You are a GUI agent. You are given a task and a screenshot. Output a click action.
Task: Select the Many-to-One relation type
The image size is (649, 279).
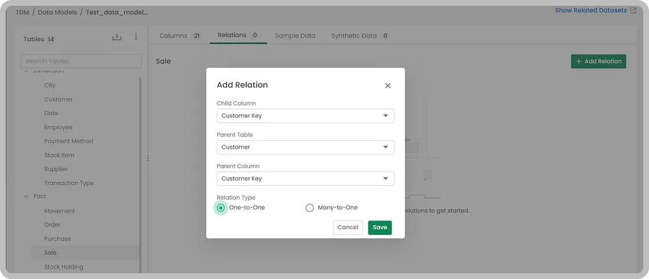(x=309, y=208)
